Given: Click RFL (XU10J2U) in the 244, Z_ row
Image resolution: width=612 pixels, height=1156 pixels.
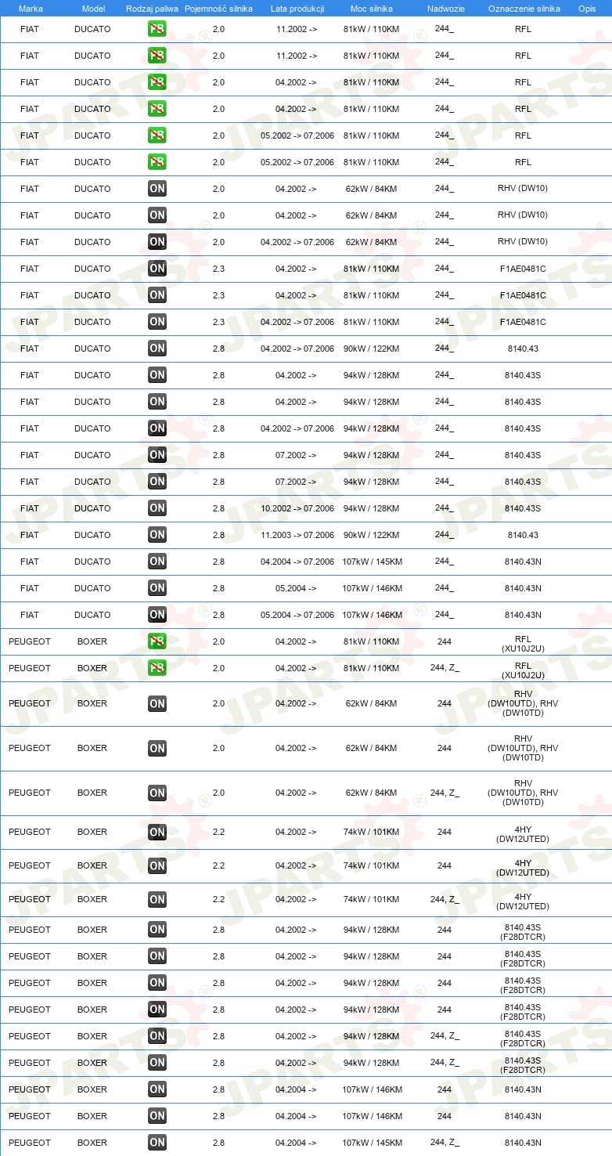Looking at the screenshot, I should tap(523, 671).
